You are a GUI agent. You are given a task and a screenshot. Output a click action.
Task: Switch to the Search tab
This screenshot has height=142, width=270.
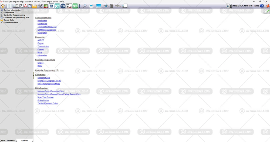[24, 140]
